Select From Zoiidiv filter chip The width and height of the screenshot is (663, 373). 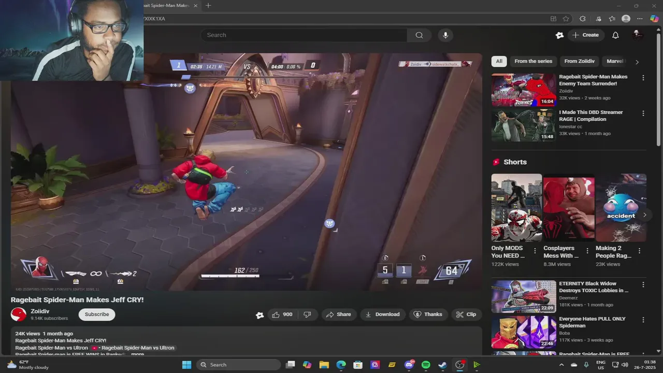579,61
